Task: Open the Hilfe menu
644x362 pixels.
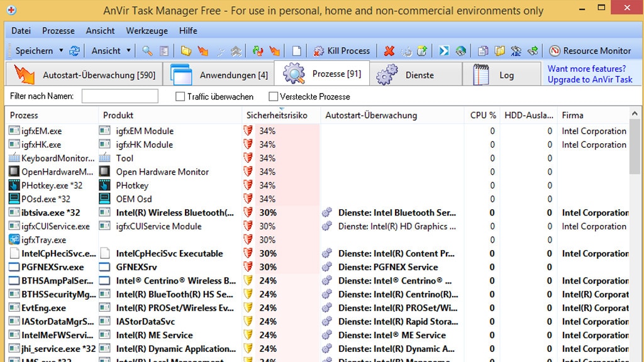Action: [x=188, y=31]
